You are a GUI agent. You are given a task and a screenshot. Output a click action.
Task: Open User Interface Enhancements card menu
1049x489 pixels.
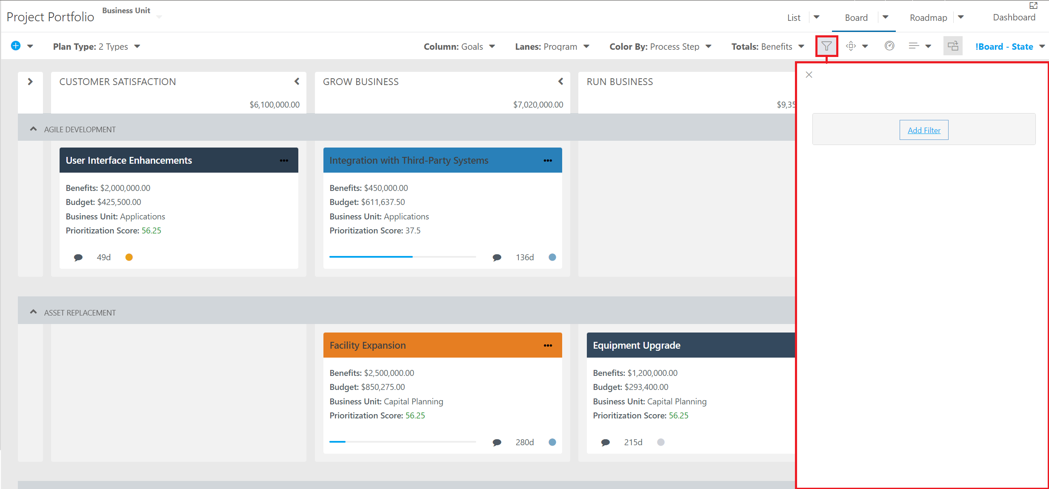(284, 160)
